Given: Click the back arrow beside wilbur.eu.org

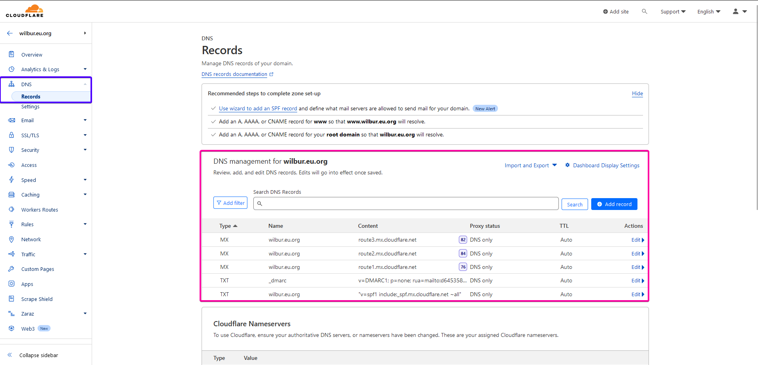Looking at the screenshot, I should 10,33.
